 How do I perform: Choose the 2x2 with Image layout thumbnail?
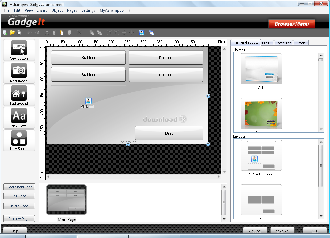[x=261, y=155]
